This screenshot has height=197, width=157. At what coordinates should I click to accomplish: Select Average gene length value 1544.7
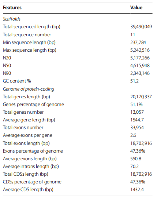coord(137,120)
